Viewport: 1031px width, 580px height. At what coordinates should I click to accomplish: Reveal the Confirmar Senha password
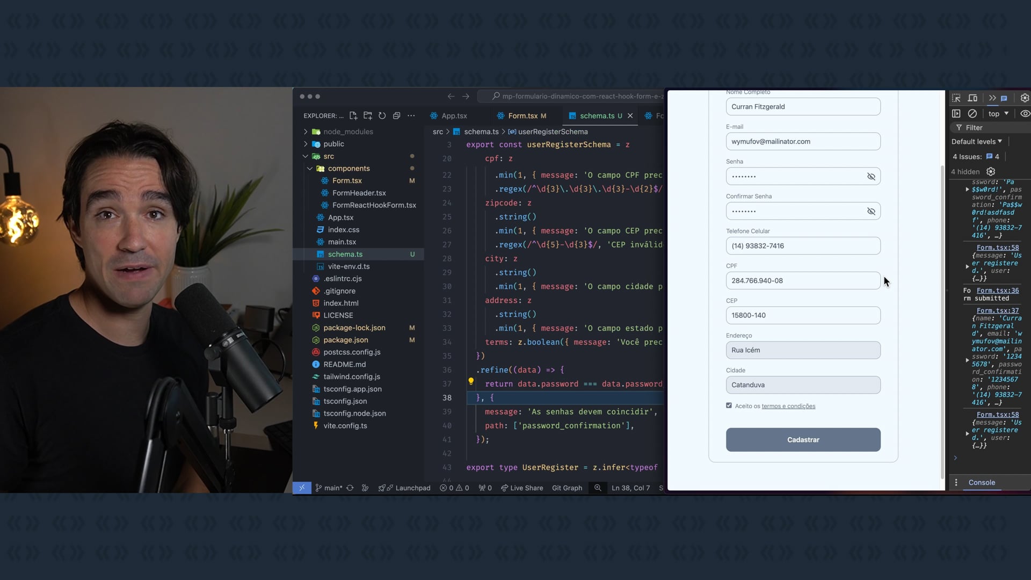tap(871, 212)
